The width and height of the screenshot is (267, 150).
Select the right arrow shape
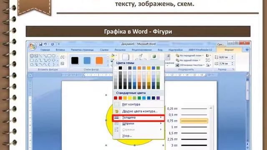pyautogui.click(x=49, y=60)
